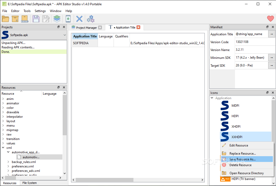Close the Icons panel
Image resolution: width=276 pixels, height=186 pixels.
click(273, 93)
